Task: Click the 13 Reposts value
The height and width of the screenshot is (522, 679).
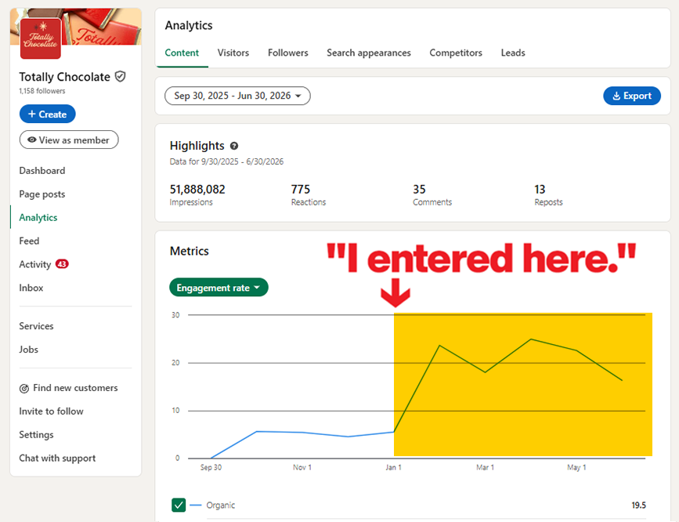Action: [x=540, y=190]
